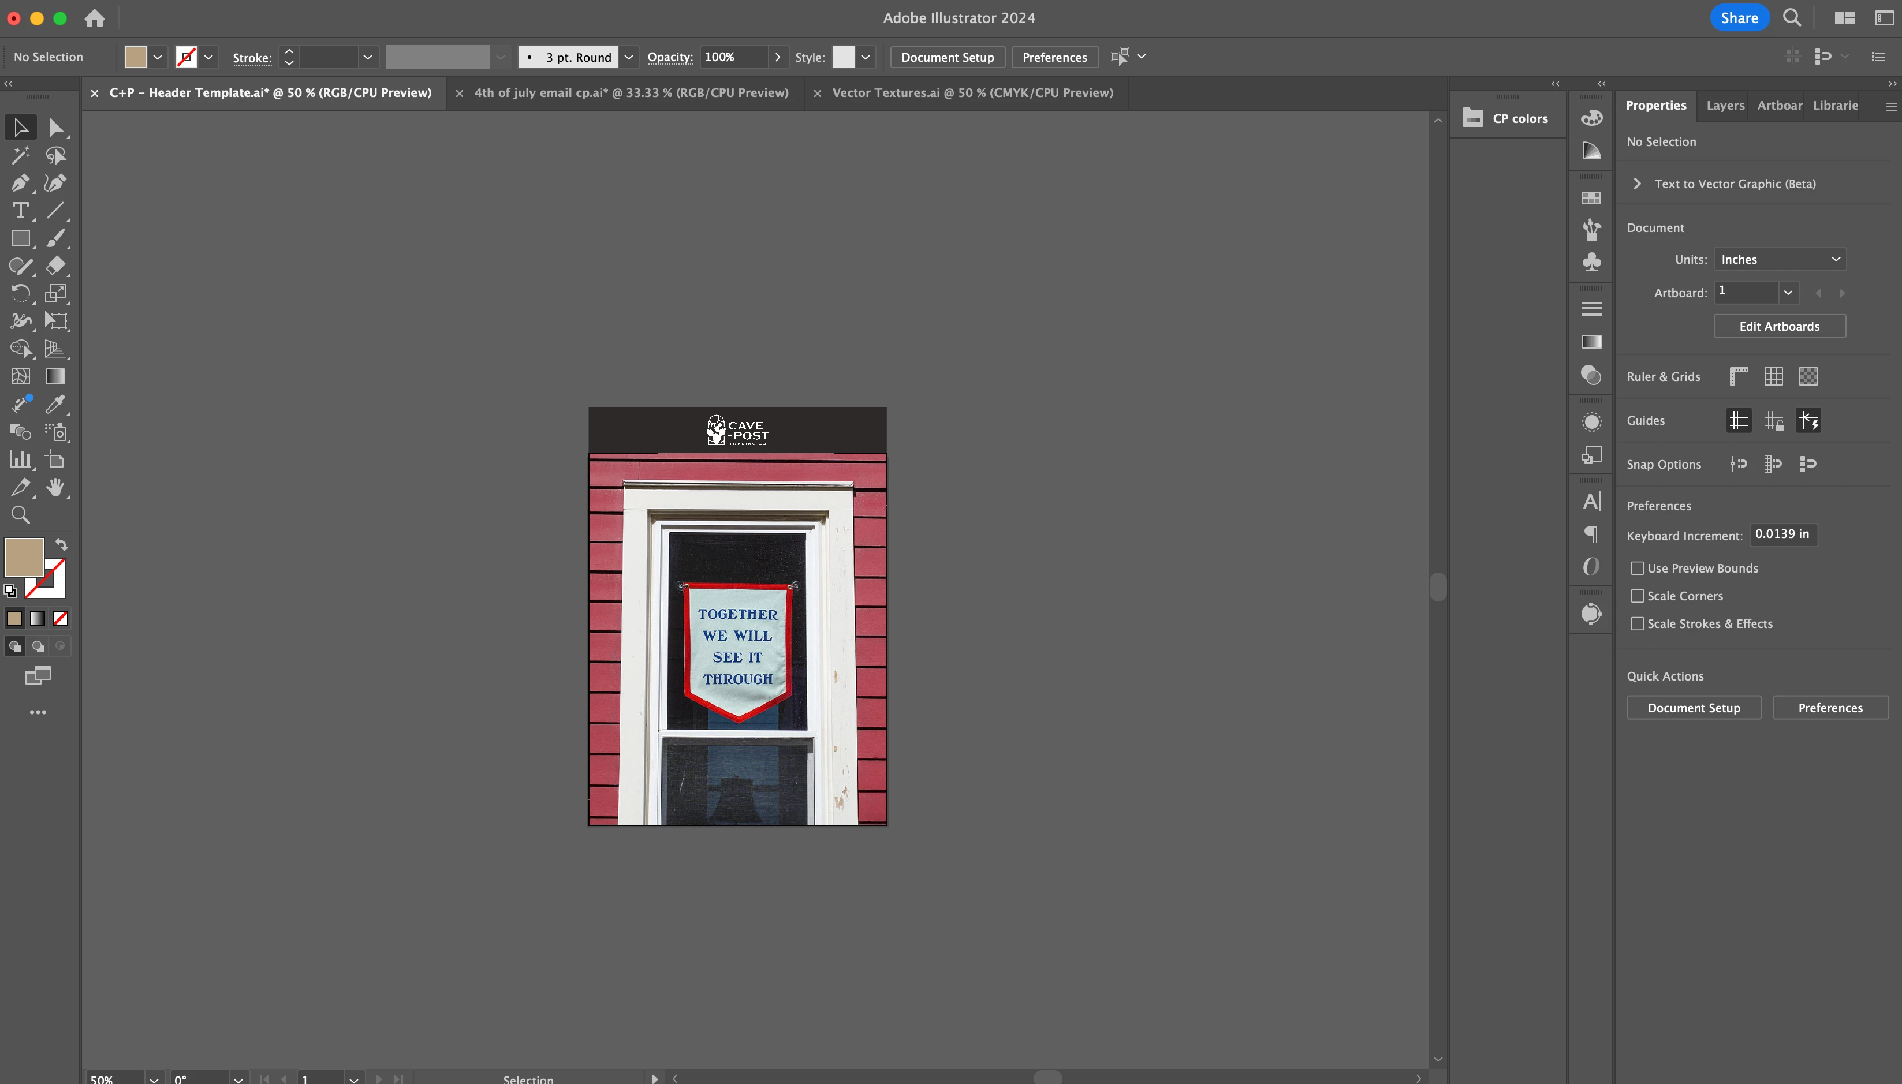This screenshot has width=1902, height=1084.
Task: Select the Magic Wand tool
Action: point(20,155)
